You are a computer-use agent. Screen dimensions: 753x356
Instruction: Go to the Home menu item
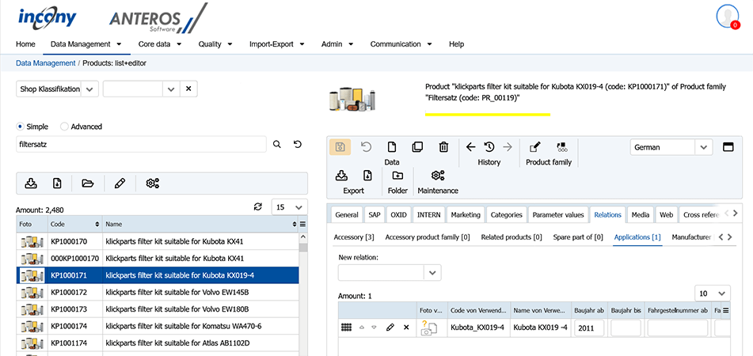click(x=25, y=44)
